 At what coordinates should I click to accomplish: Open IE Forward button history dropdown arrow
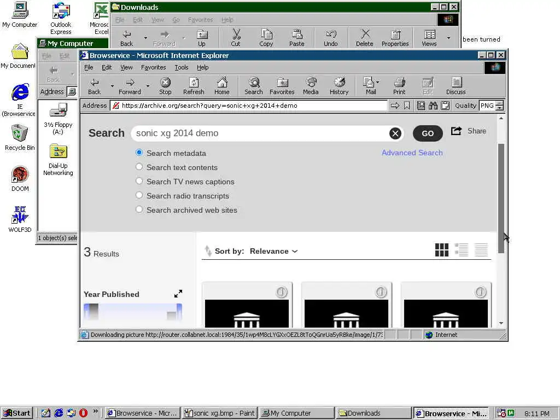tap(148, 86)
